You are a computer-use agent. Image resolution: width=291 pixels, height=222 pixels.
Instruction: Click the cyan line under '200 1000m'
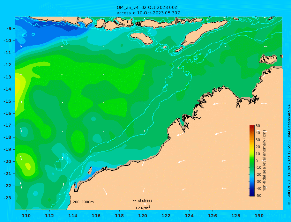pyautogui.click(x=80, y=205)
